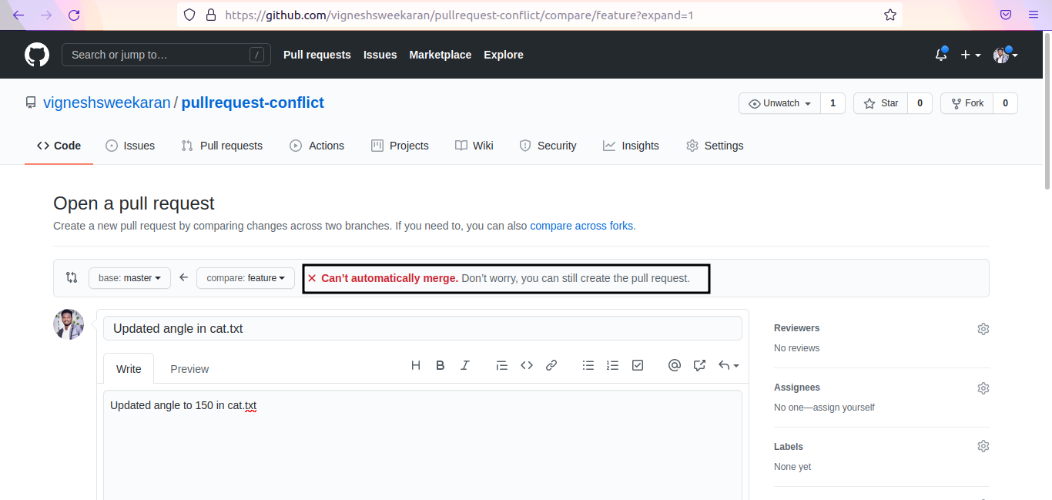Insert a link using the toolbar icon
Viewport: 1052px width, 500px height.
click(x=551, y=366)
